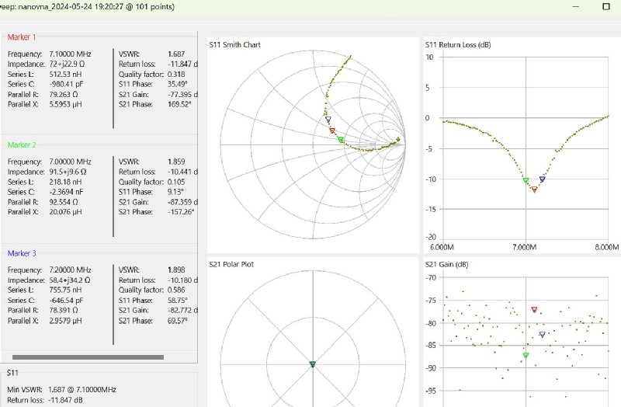Click the Quality factor value 0.318
Image resolution: width=621 pixels, height=407 pixels.
click(176, 74)
